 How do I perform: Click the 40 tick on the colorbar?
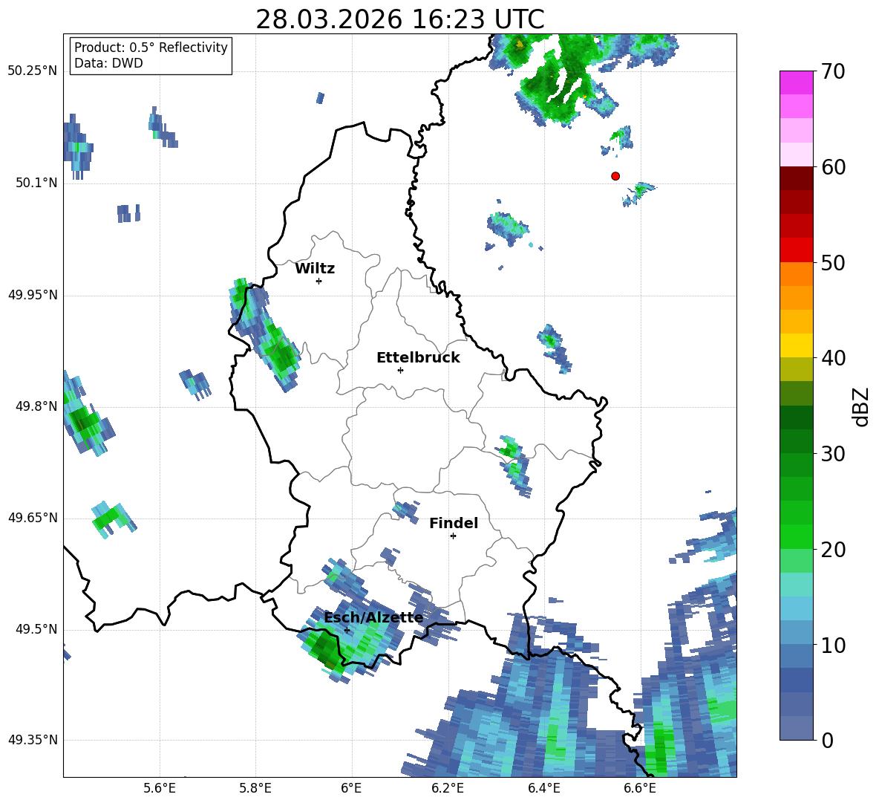pos(833,358)
